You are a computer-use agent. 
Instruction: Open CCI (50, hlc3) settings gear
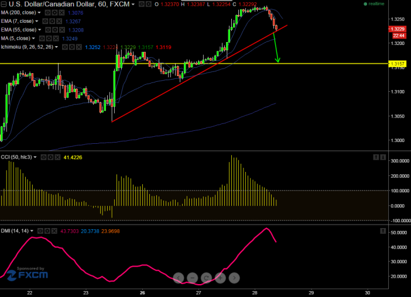pyautogui.click(x=50, y=157)
